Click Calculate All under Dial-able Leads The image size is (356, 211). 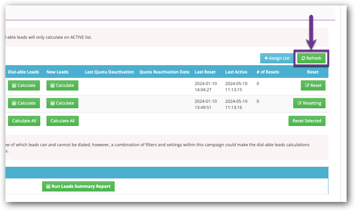tap(24, 121)
